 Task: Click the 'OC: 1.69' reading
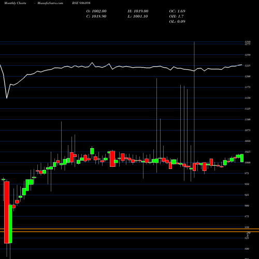pos(177,11)
